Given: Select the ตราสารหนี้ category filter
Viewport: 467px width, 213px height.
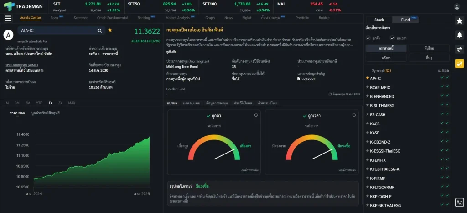Looking at the screenshot, I should [386, 48].
